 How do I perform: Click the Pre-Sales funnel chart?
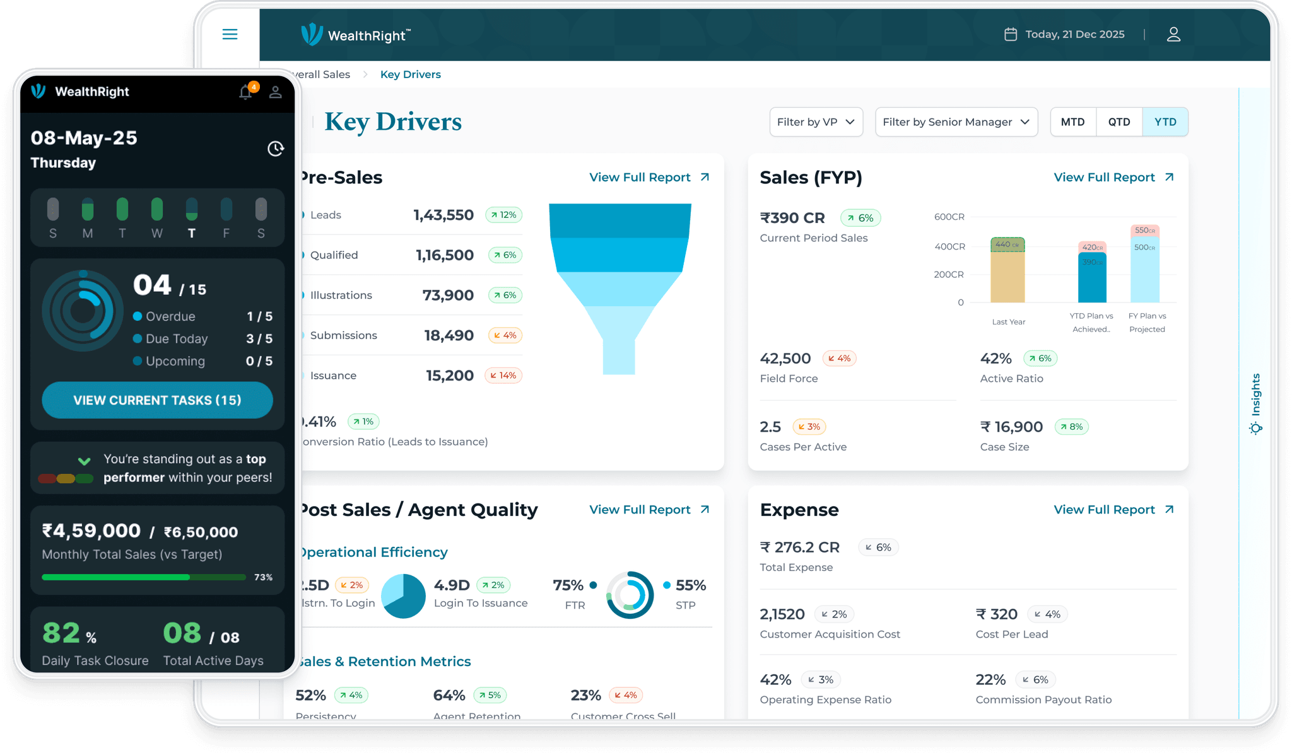click(x=620, y=289)
